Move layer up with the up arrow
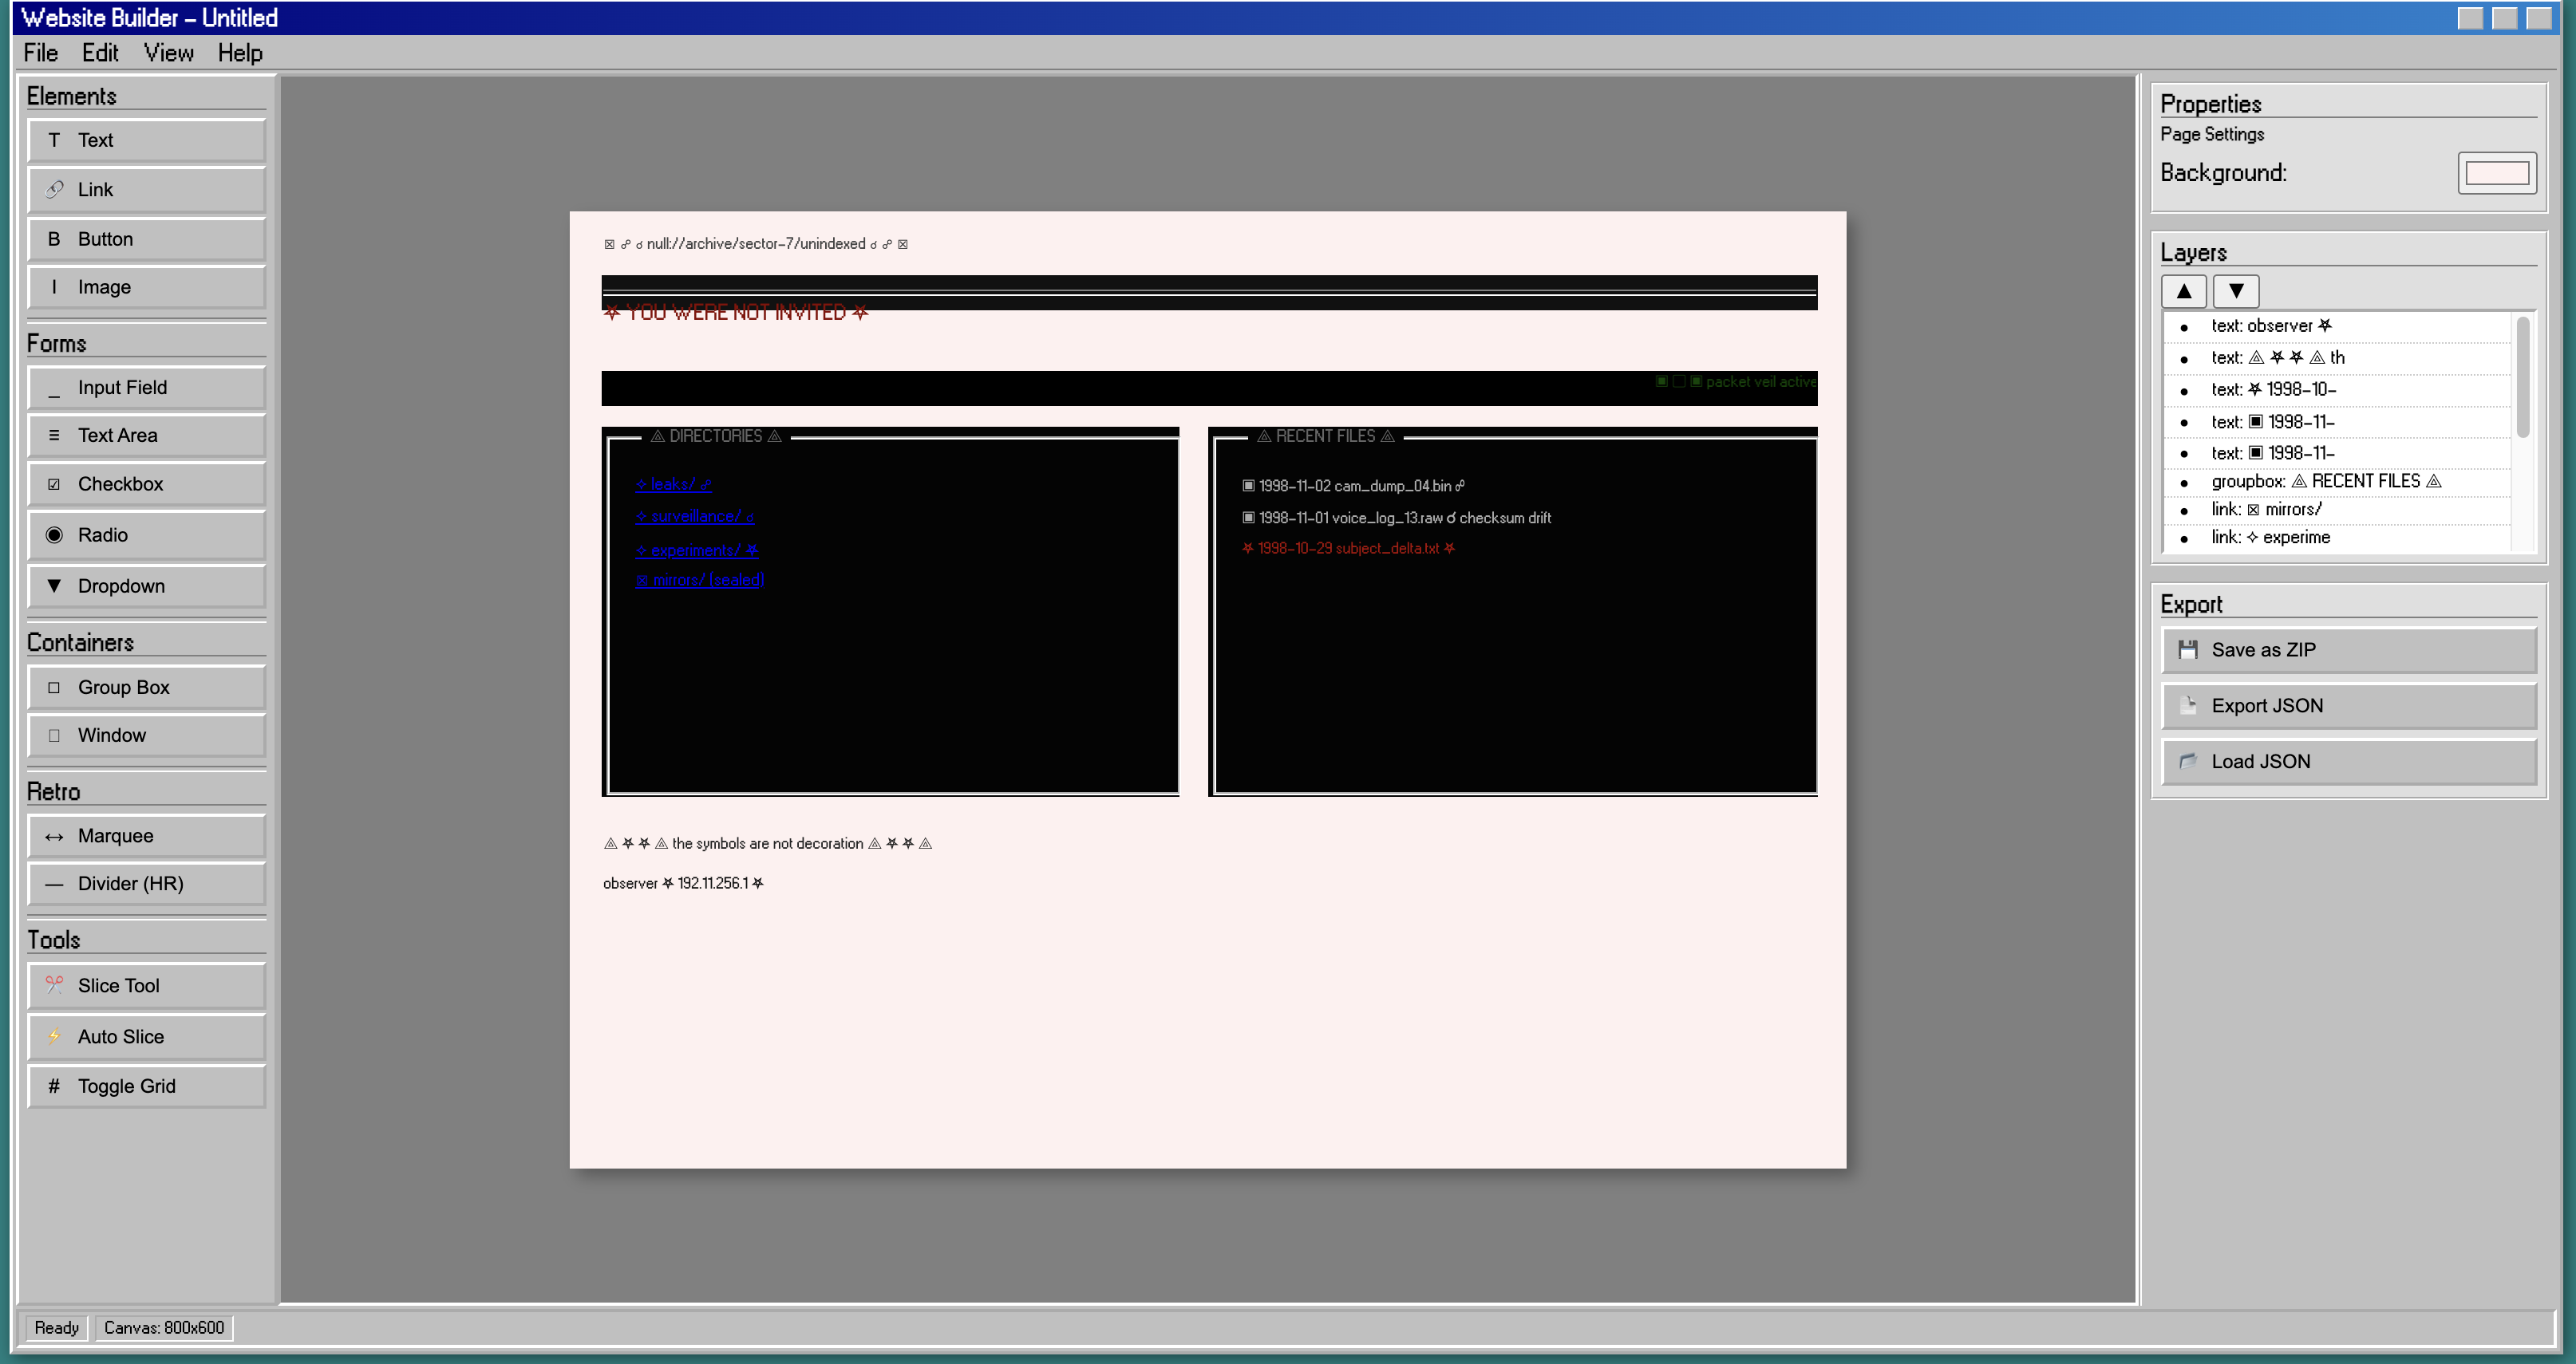This screenshot has height=1364, width=2576. [2184, 291]
